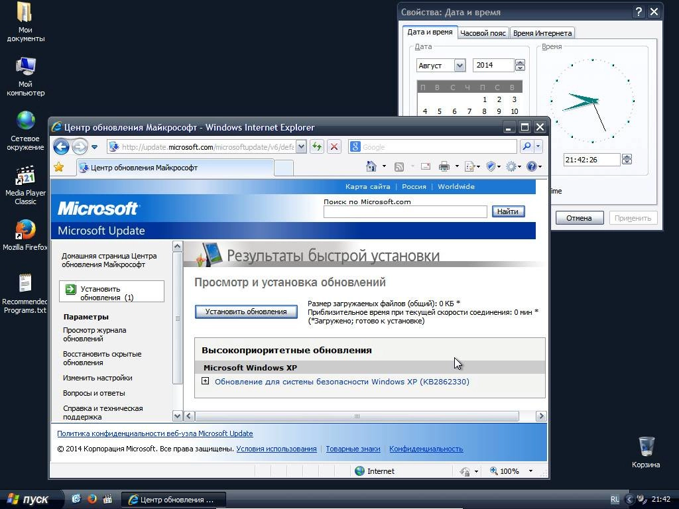Click the year 2014 stepper arrows
The height and width of the screenshot is (509, 679).
coord(520,66)
